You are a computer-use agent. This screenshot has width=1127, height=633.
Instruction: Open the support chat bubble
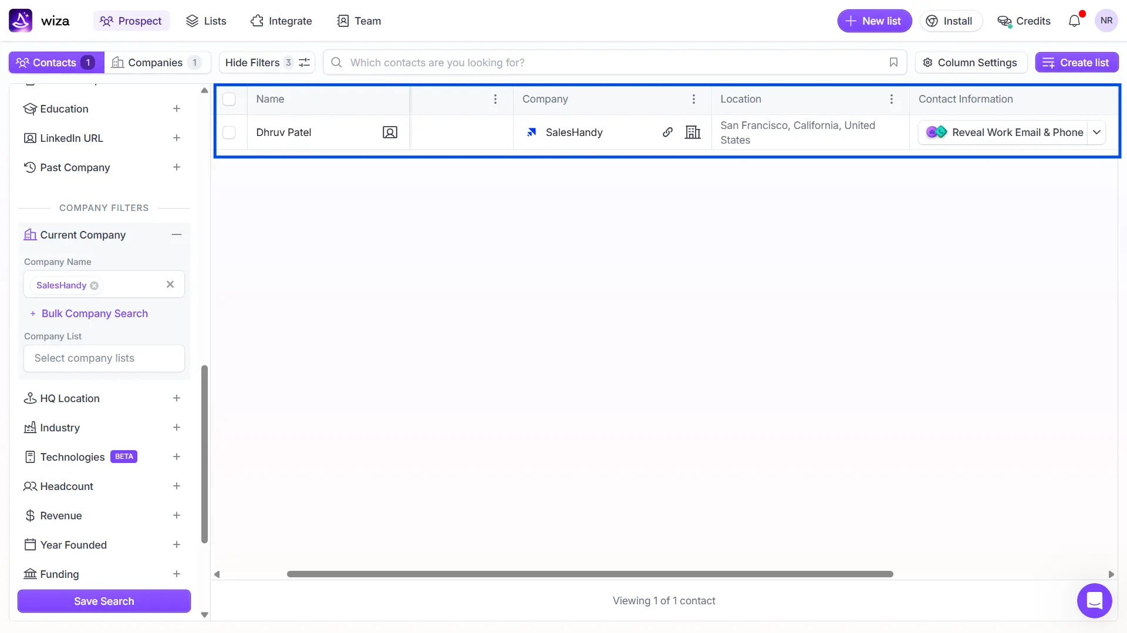[x=1094, y=600]
